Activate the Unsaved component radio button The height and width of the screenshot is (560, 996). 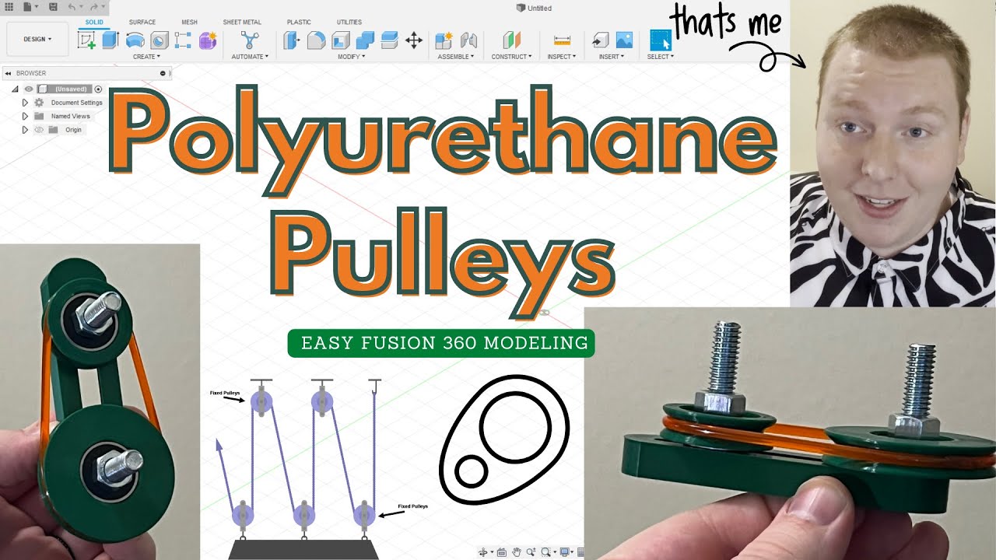[98, 89]
